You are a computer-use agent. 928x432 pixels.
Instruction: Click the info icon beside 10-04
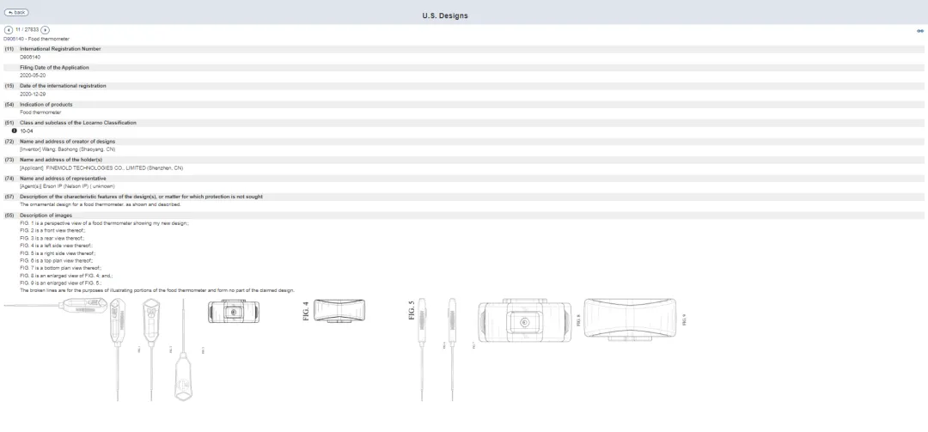[x=15, y=131]
